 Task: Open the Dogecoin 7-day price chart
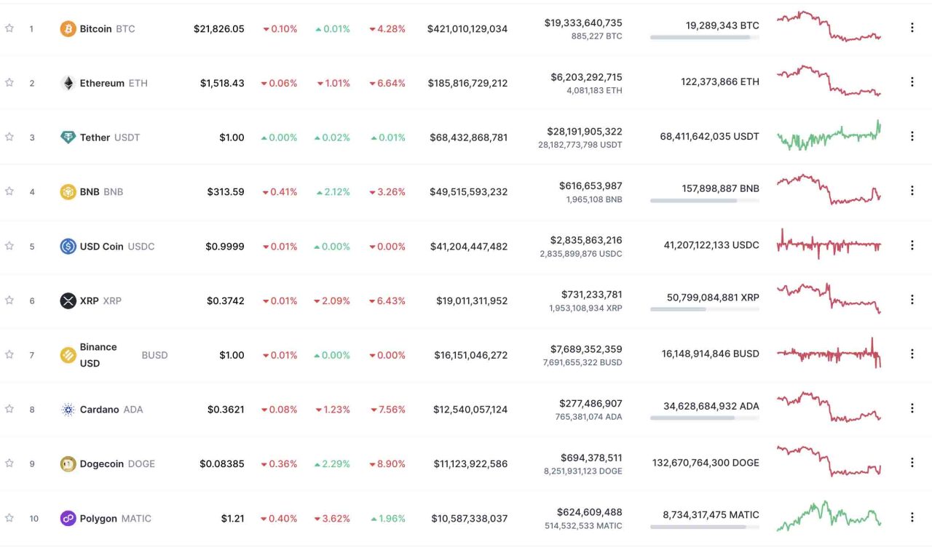(x=829, y=461)
